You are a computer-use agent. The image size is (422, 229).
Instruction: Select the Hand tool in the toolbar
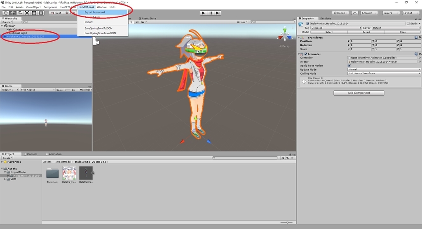5,13
